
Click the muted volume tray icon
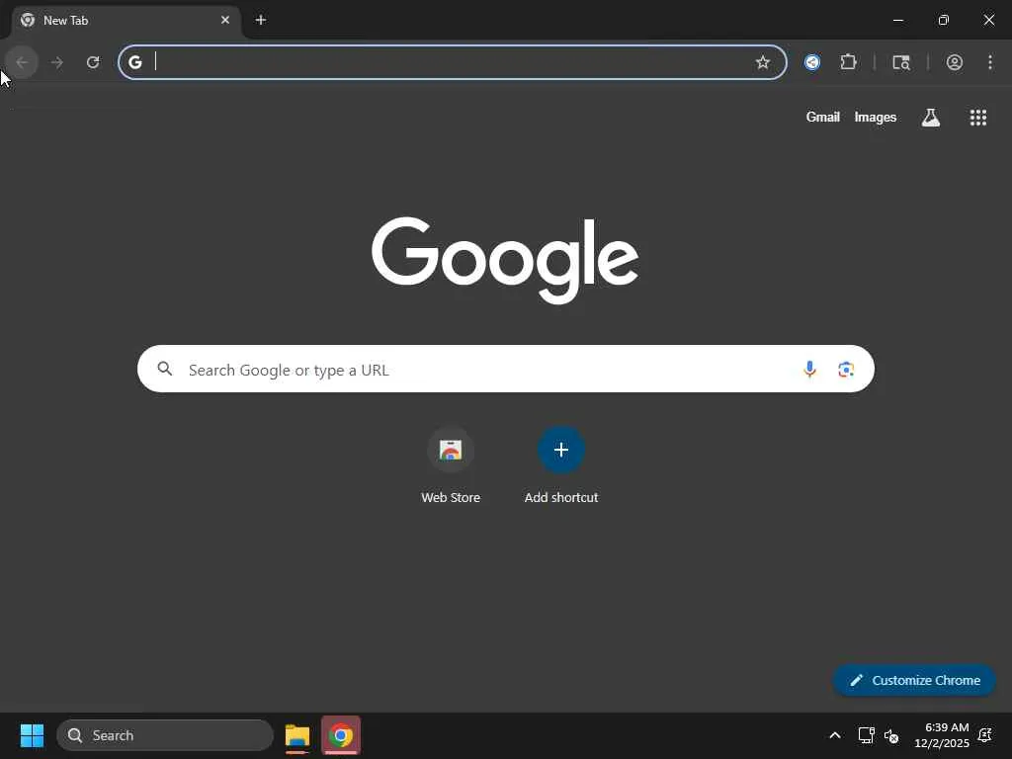[x=891, y=735]
